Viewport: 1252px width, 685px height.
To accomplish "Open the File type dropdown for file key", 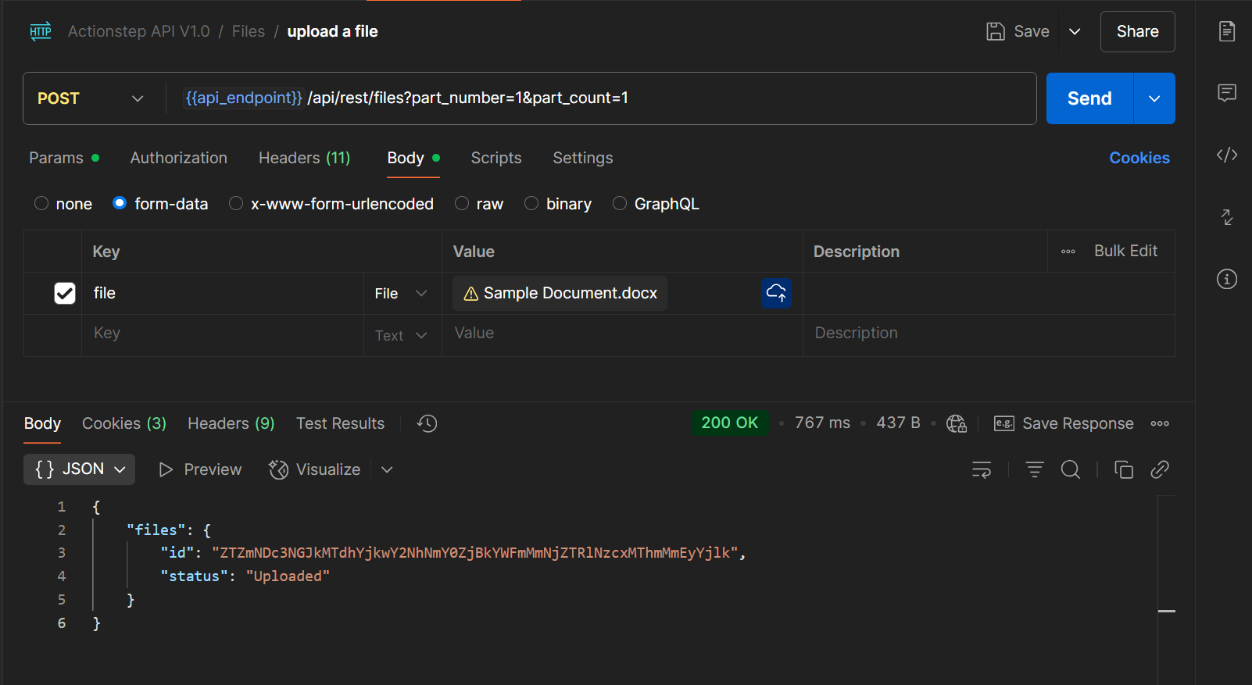I will (x=400, y=294).
